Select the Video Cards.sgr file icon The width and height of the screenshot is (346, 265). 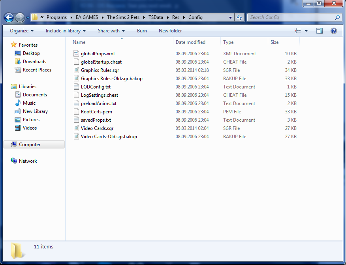77,128
